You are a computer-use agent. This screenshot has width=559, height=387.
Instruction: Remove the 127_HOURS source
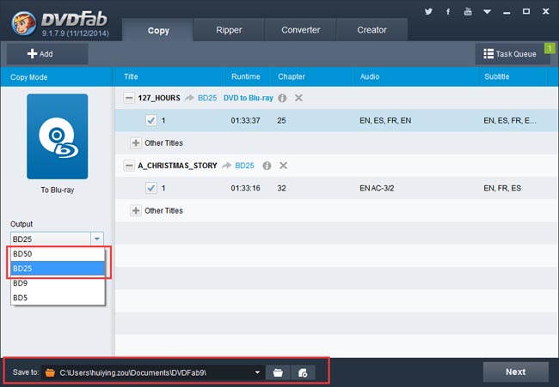(298, 98)
